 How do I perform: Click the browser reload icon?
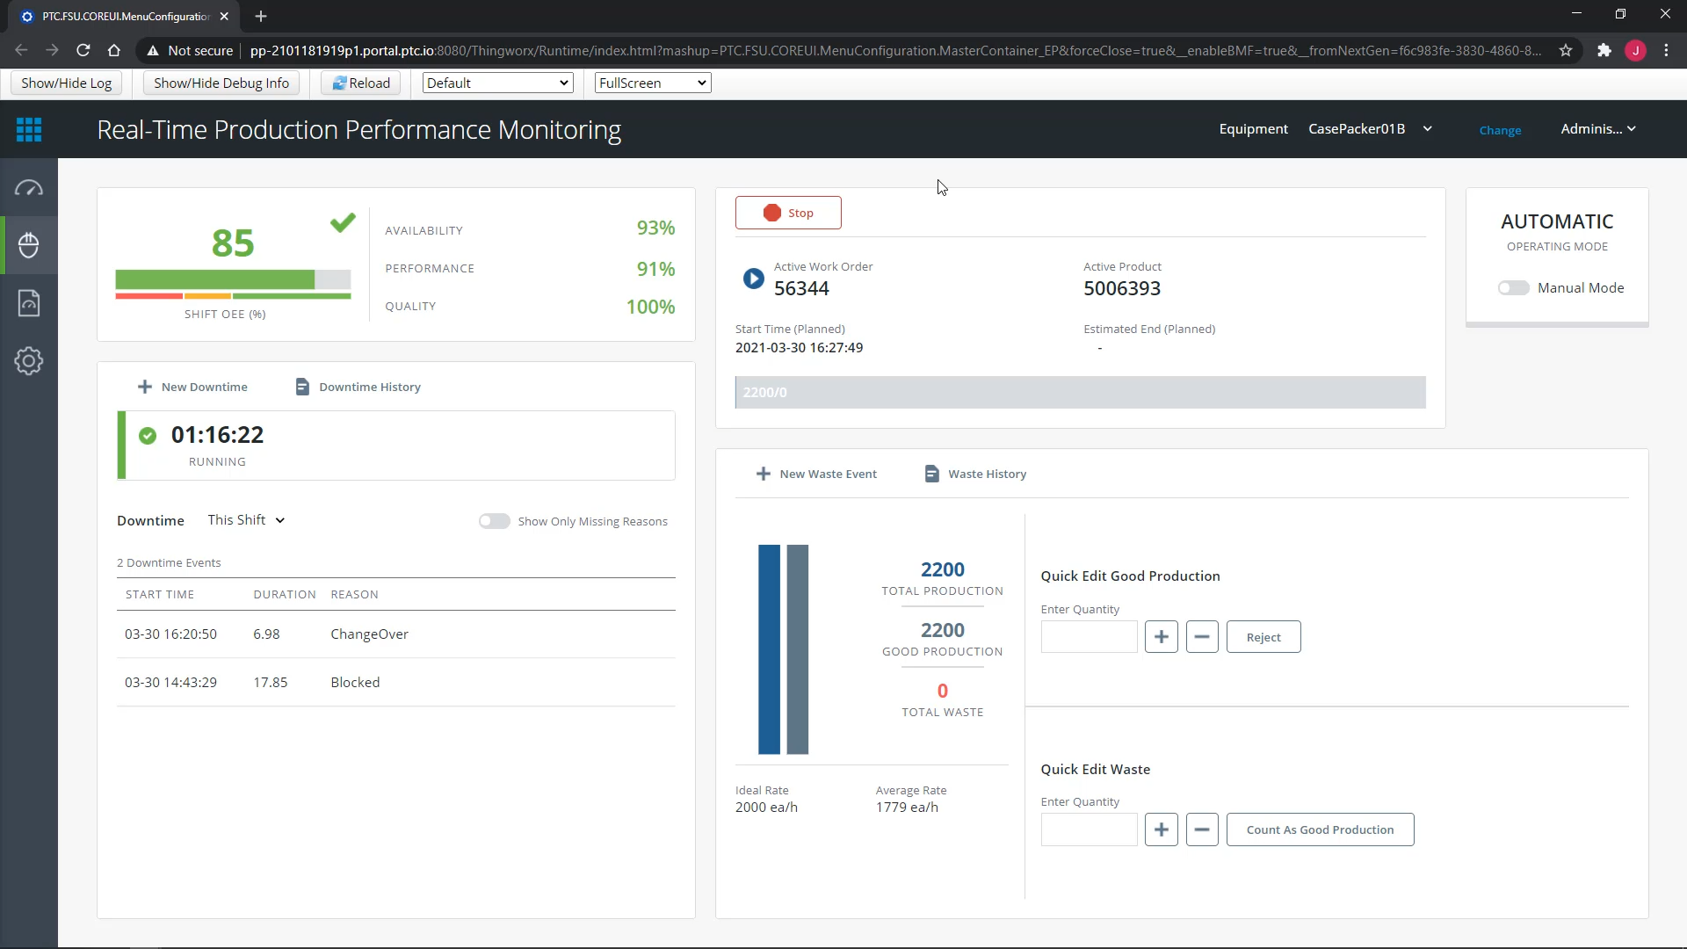click(83, 51)
